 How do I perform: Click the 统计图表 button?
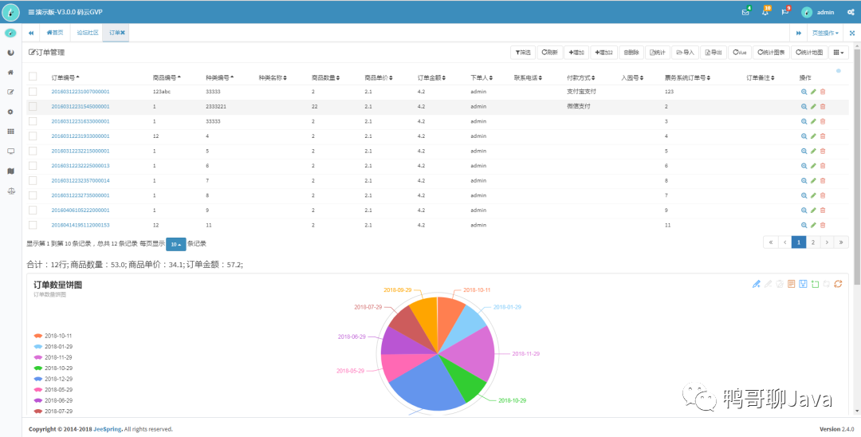tap(771, 52)
